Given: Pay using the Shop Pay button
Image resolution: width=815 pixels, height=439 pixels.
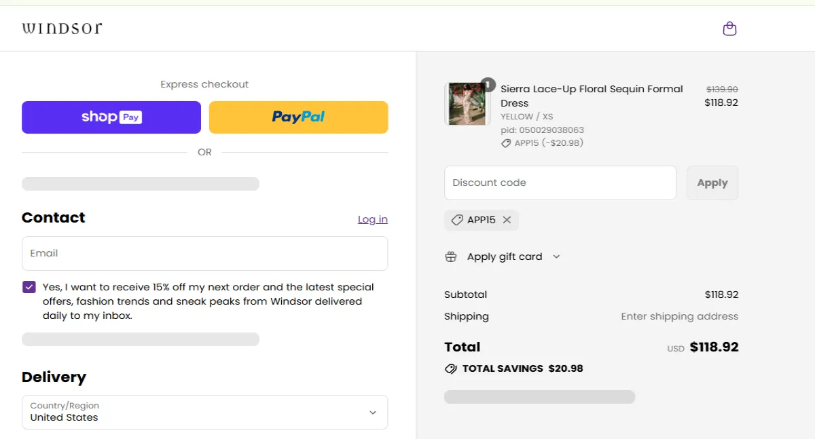Looking at the screenshot, I should point(111,117).
